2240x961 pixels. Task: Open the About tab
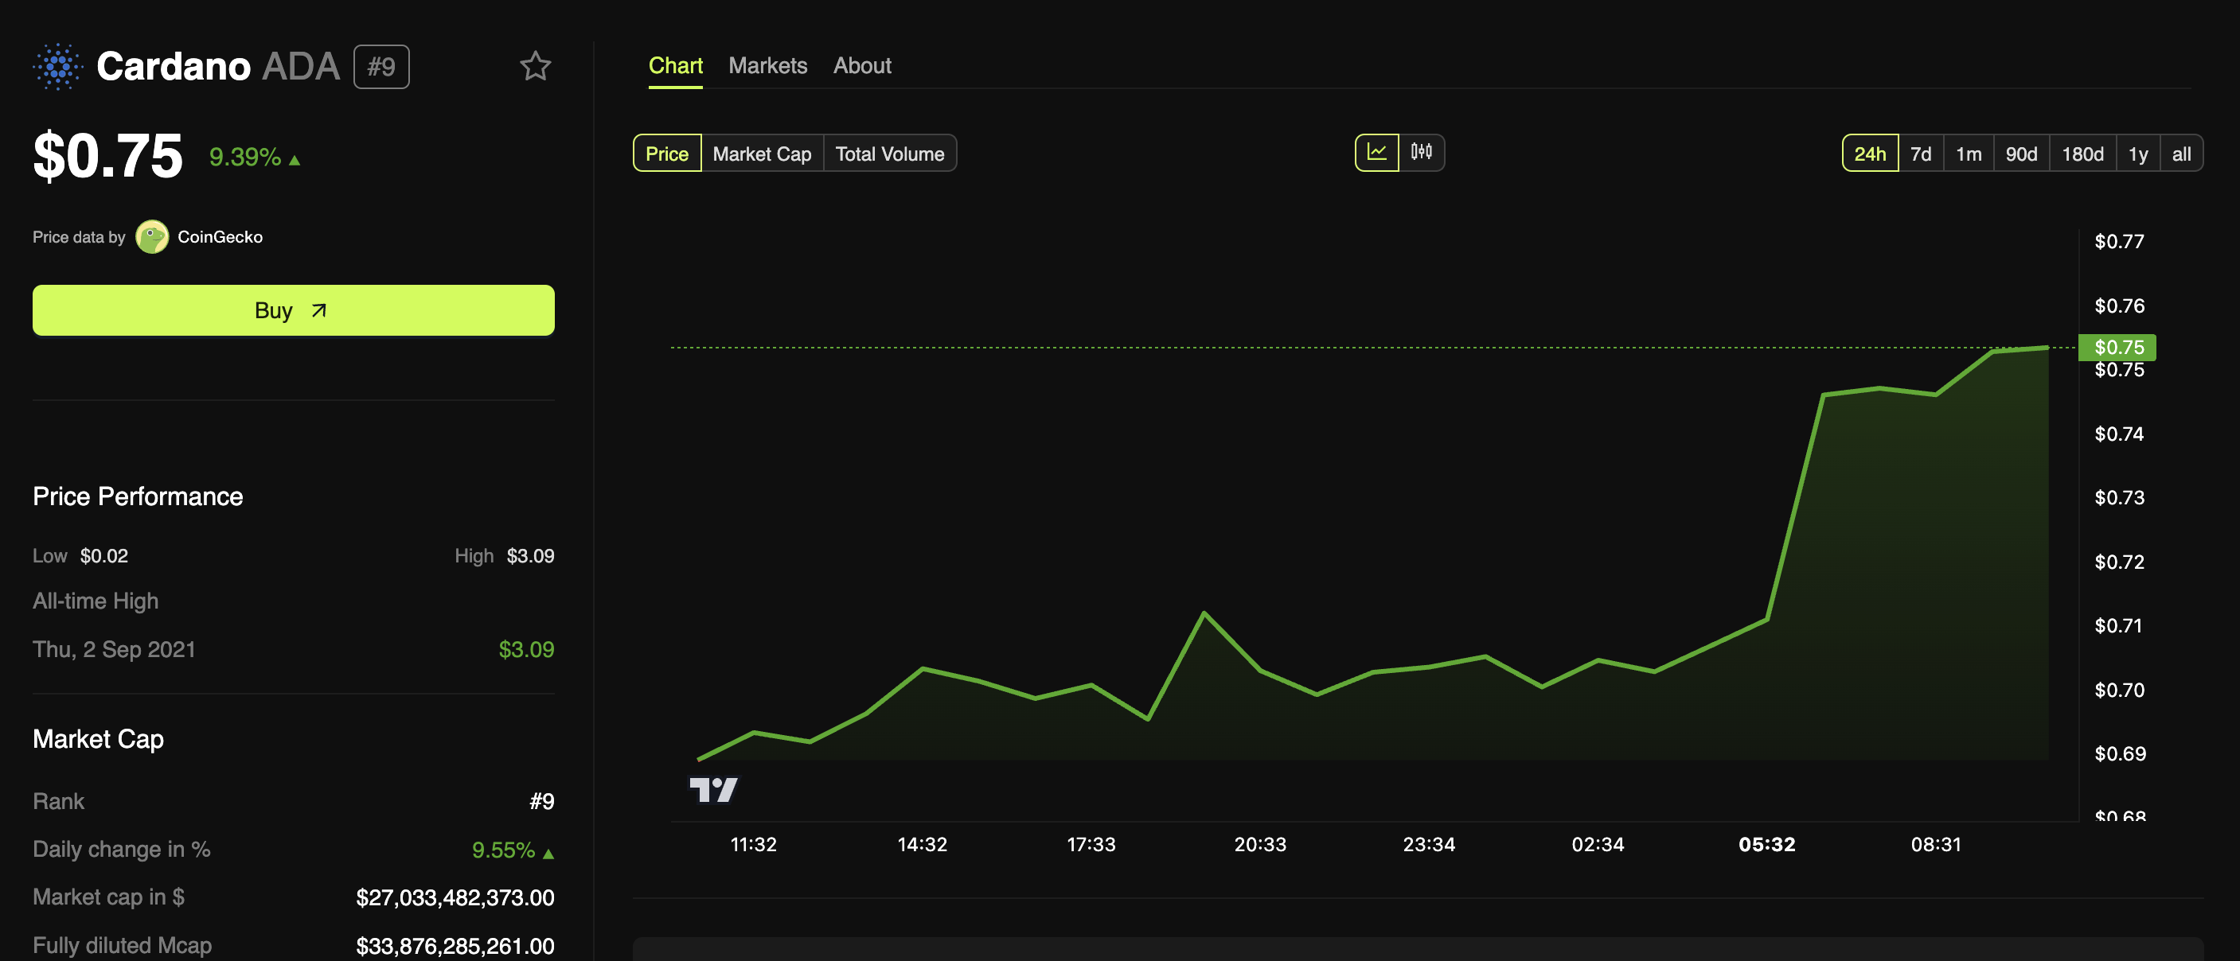point(862,65)
